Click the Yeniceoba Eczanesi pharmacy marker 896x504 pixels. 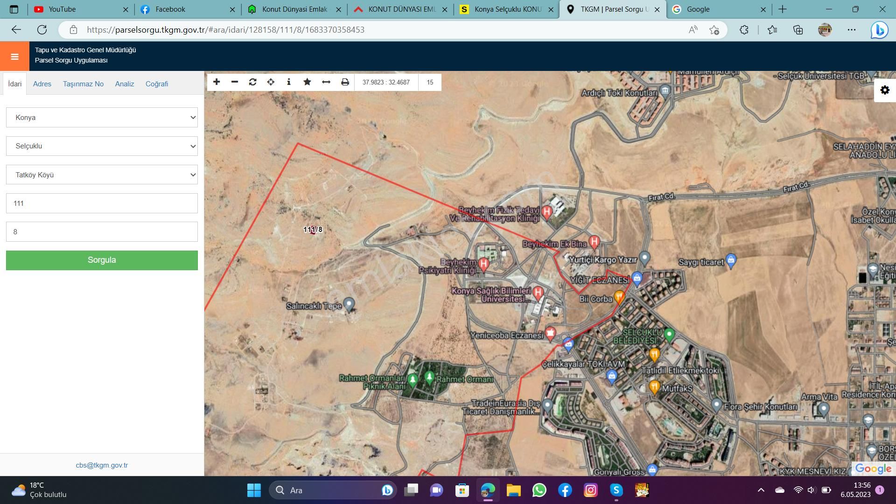click(551, 334)
